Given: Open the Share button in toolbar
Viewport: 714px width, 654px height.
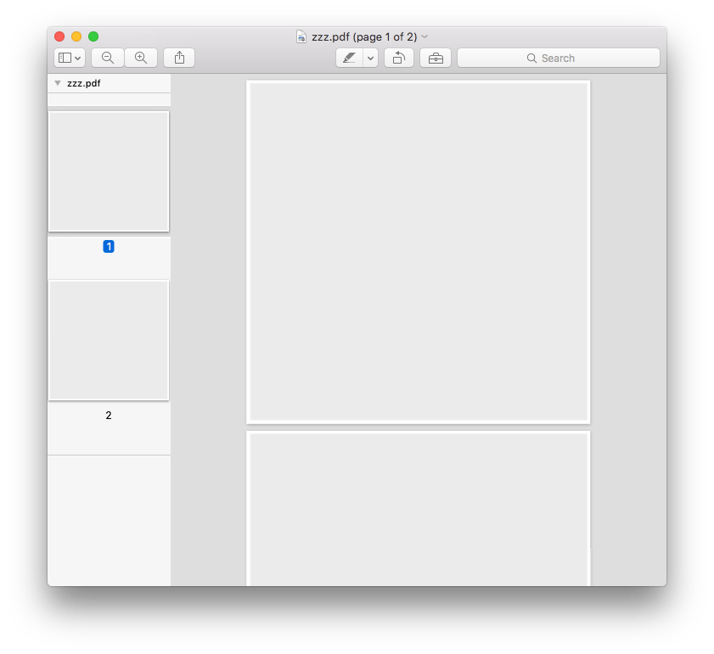Looking at the screenshot, I should point(179,58).
